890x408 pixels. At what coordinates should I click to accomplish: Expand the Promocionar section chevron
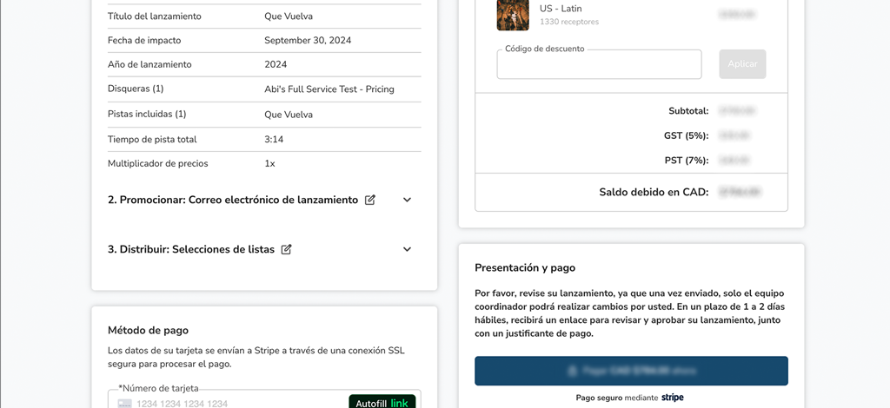click(407, 200)
